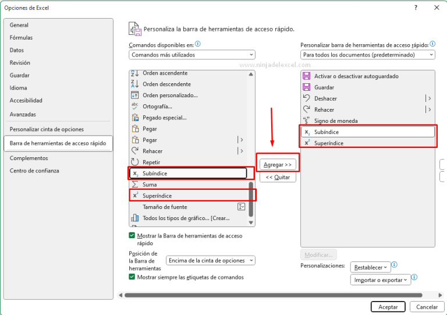Click horizontal scrollbar right arrow
Image resolution: width=447 pixels, height=315 pixels.
440,295
